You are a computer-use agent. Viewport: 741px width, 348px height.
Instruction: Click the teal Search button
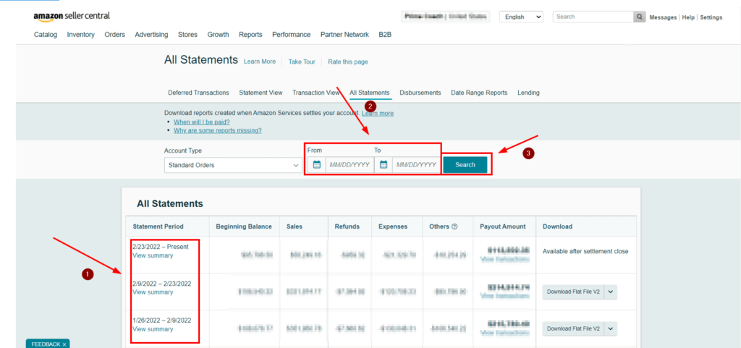tap(465, 165)
